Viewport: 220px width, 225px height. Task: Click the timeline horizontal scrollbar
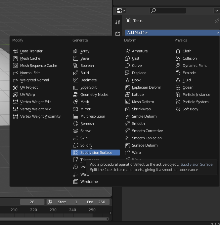[x=55, y=219]
